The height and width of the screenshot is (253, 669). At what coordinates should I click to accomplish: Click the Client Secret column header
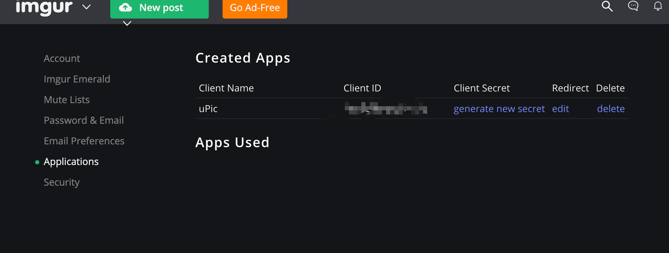coord(482,88)
